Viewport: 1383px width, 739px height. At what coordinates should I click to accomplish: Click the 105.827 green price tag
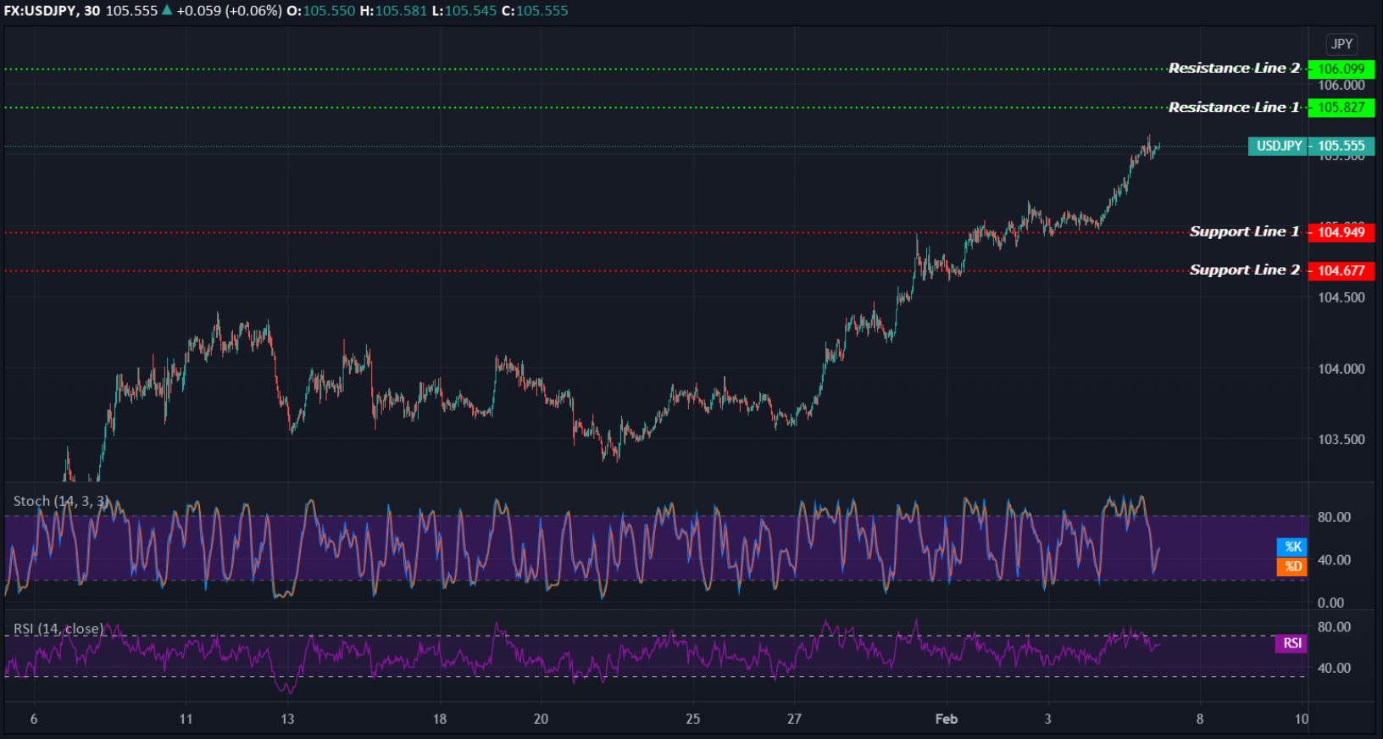[1341, 107]
